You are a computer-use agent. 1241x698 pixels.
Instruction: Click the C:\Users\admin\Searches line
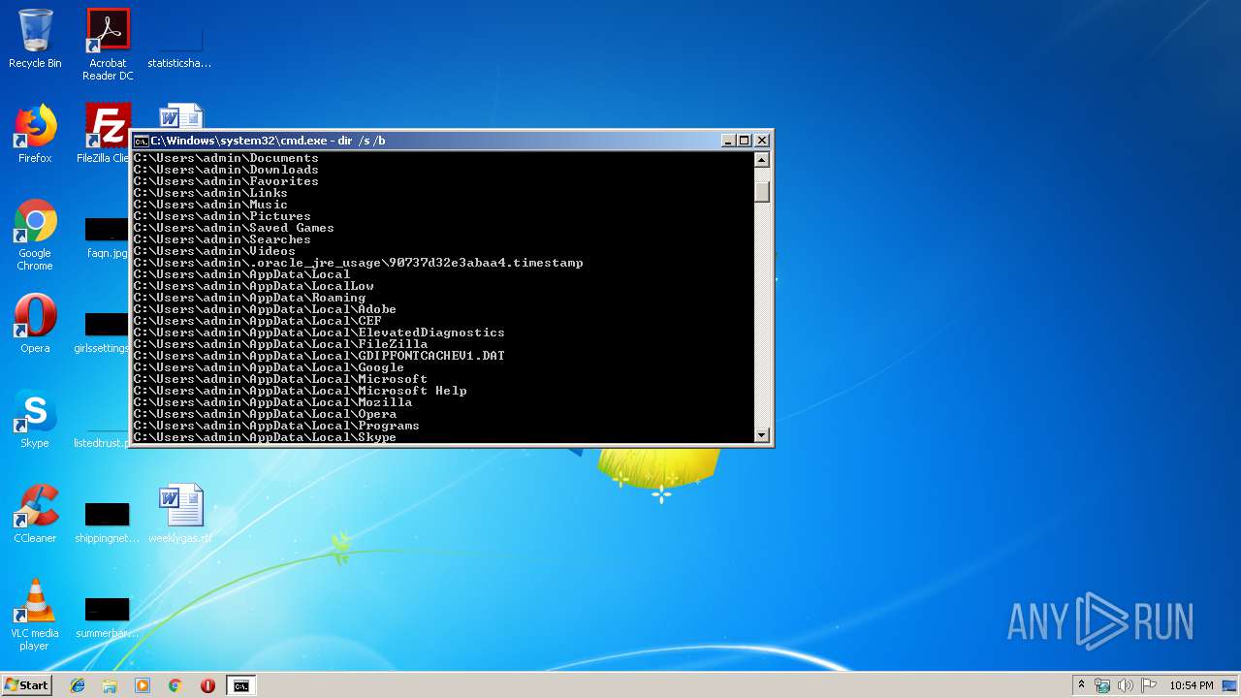pos(222,239)
